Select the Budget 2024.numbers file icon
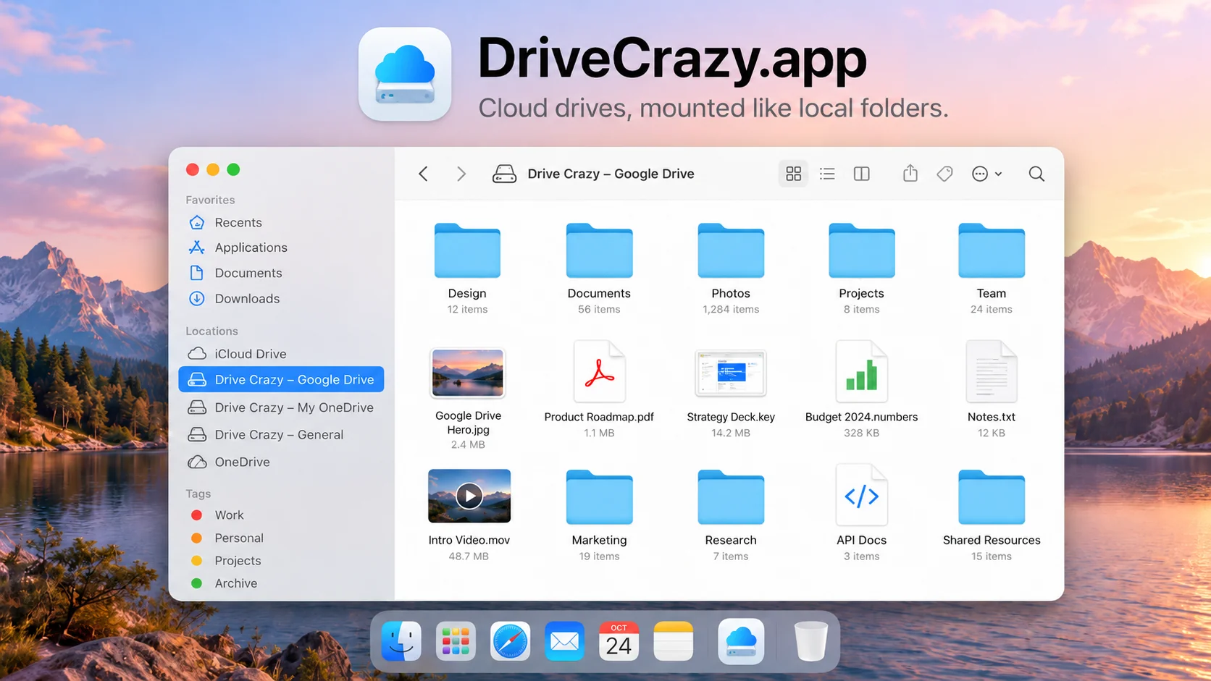Screen dimensions: 1211x681 pos(861,371)
